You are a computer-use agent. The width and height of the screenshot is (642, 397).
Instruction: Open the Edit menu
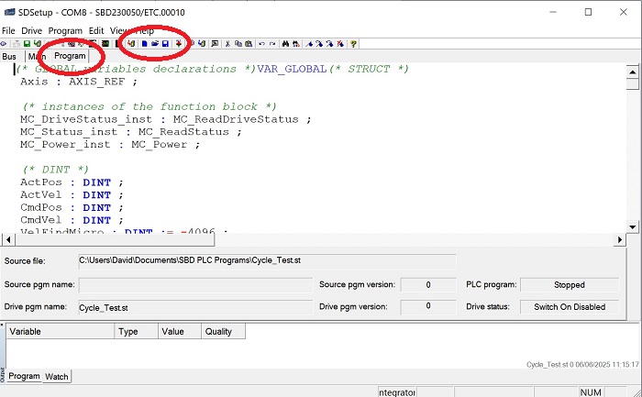pyautogui.click(x=96, y=30)
